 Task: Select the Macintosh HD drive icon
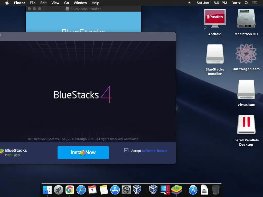pyautogui.click(x=246, y=22)
